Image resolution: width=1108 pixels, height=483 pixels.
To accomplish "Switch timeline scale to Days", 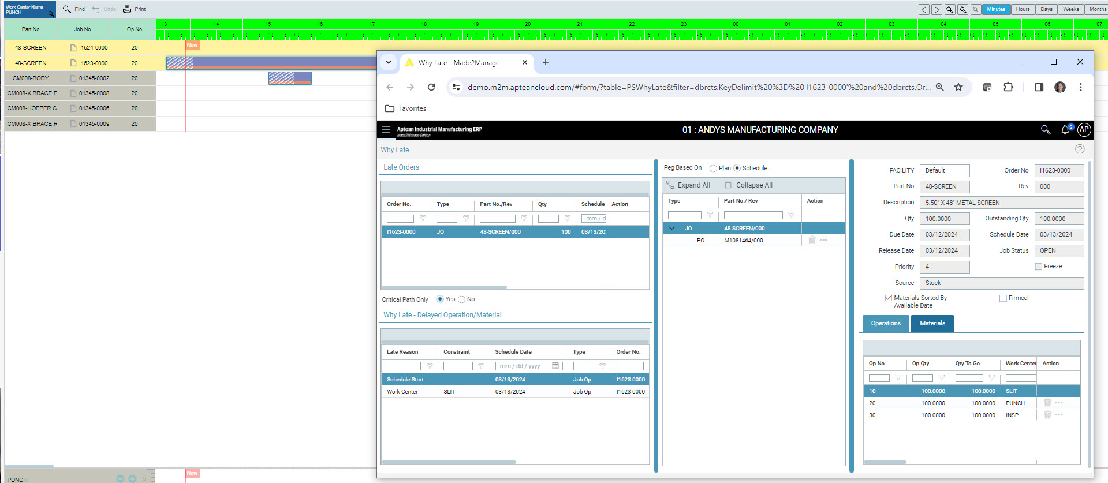I will tap(1046, 9).
